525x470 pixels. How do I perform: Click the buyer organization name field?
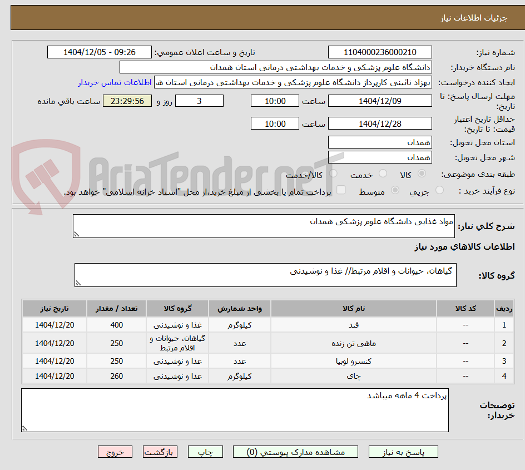pyautogui.click(x=275, y=67)
